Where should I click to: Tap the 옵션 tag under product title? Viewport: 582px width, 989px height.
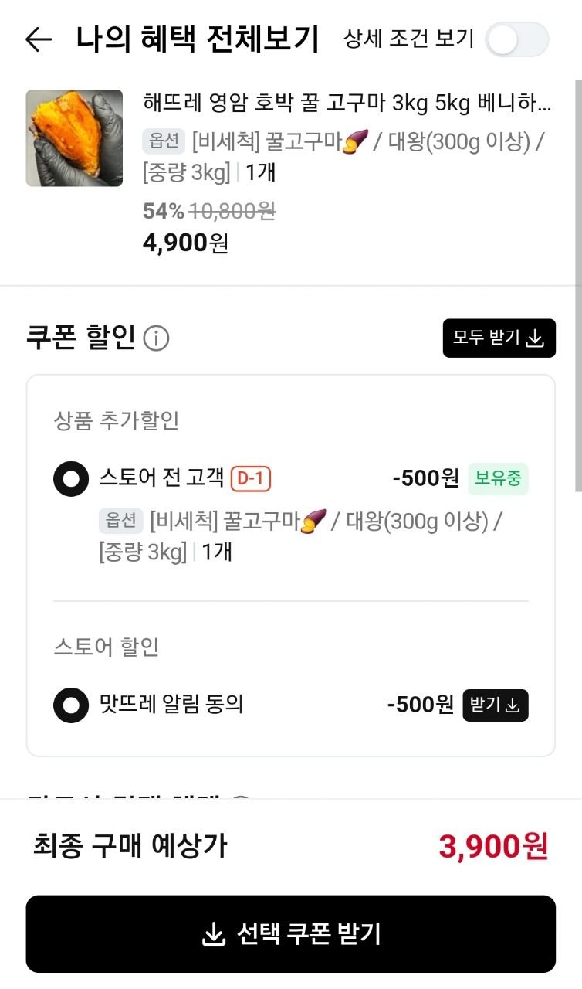coord(164,141)
